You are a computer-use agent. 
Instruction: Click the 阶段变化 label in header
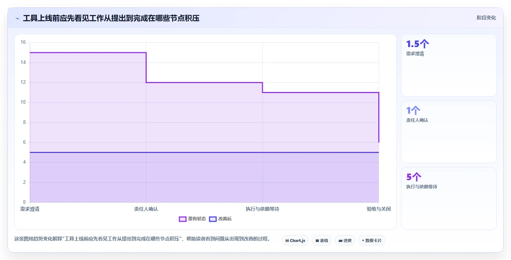(x=486, y=18)
